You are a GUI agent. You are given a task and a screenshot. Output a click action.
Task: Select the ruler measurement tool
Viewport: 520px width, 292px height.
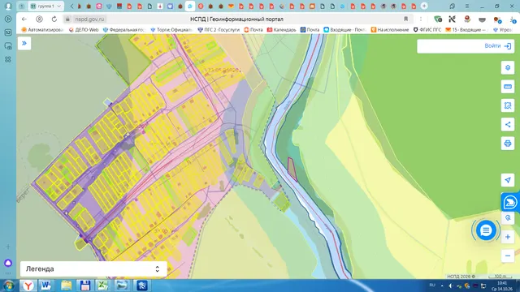[x=507, y=87]
